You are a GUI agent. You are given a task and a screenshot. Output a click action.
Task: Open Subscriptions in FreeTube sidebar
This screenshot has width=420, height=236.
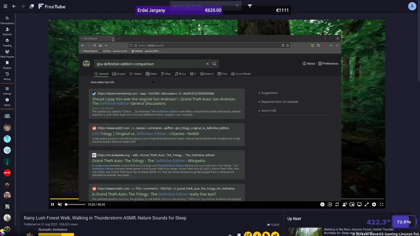(x=7, y=20)
